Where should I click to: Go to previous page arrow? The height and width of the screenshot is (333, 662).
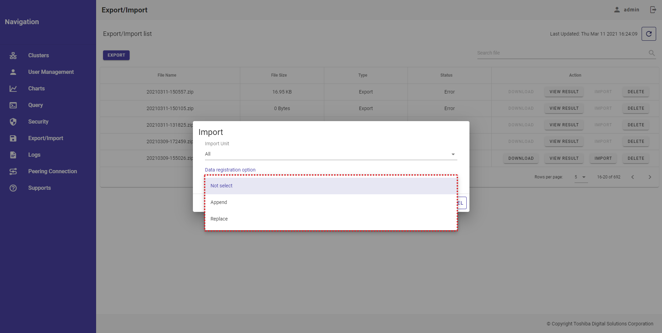pyautogui.click(x=633, y=177)
